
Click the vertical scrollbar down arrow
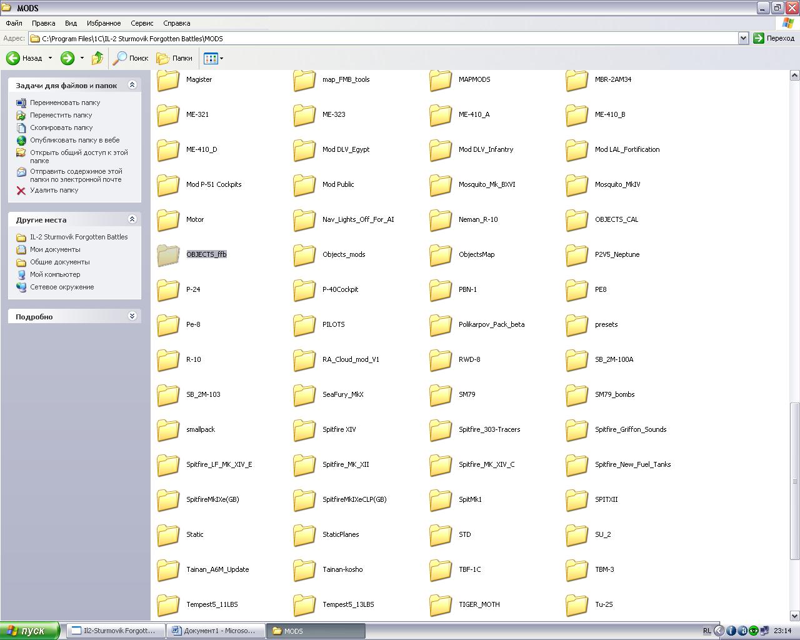pyautogui.click(x=794, y=616)
